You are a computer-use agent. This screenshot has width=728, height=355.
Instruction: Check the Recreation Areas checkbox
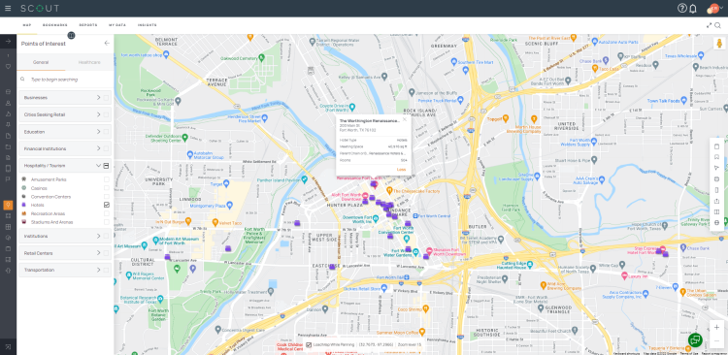pos(107,213)
